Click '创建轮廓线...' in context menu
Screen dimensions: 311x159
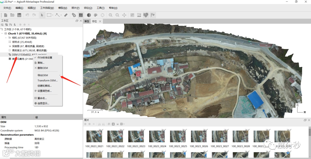[45, 86]
